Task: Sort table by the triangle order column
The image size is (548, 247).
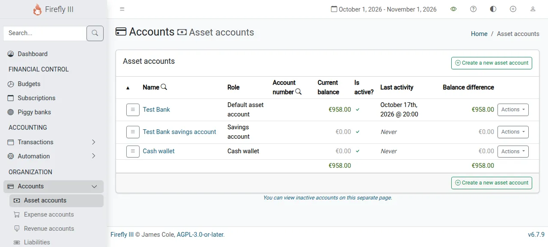Action: coord(128,88)
